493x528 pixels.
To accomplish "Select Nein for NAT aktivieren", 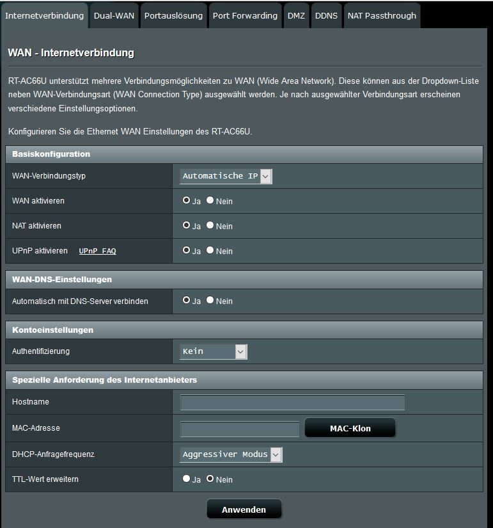I will click(210, 226).
